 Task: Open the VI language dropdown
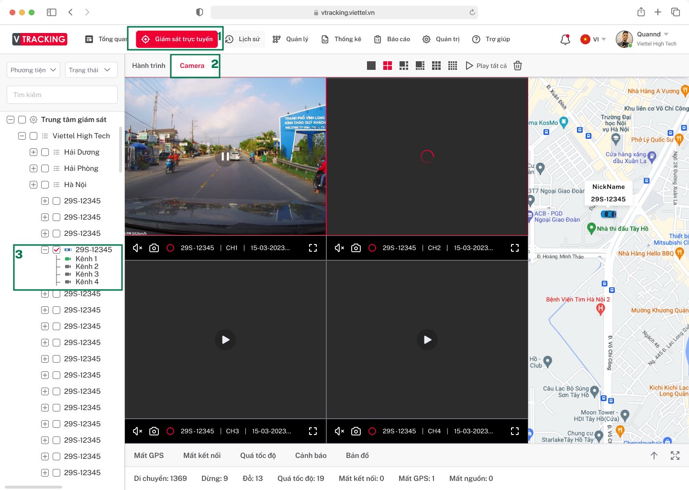pos(593,39)
